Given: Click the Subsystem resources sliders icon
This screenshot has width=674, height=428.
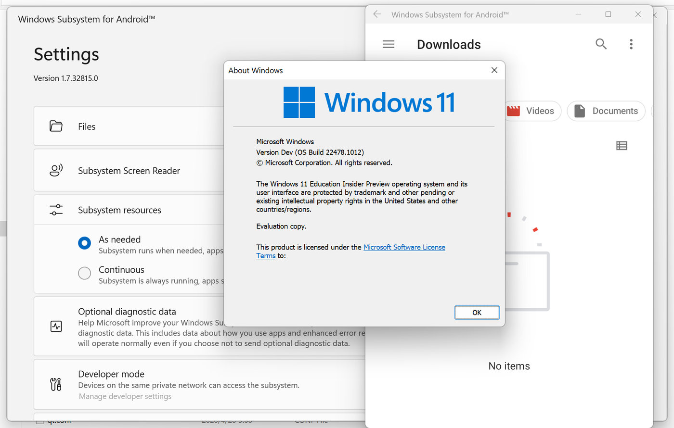Looking at the screenshot, I should pyautogui.click(x=56, y=209).
